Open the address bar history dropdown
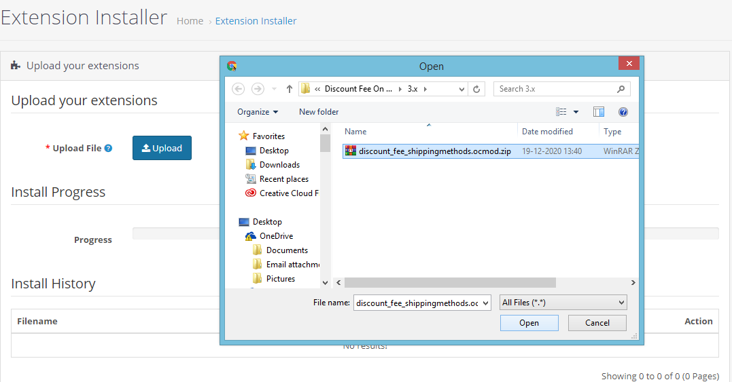732x382 pixels. tap(461, 89)
